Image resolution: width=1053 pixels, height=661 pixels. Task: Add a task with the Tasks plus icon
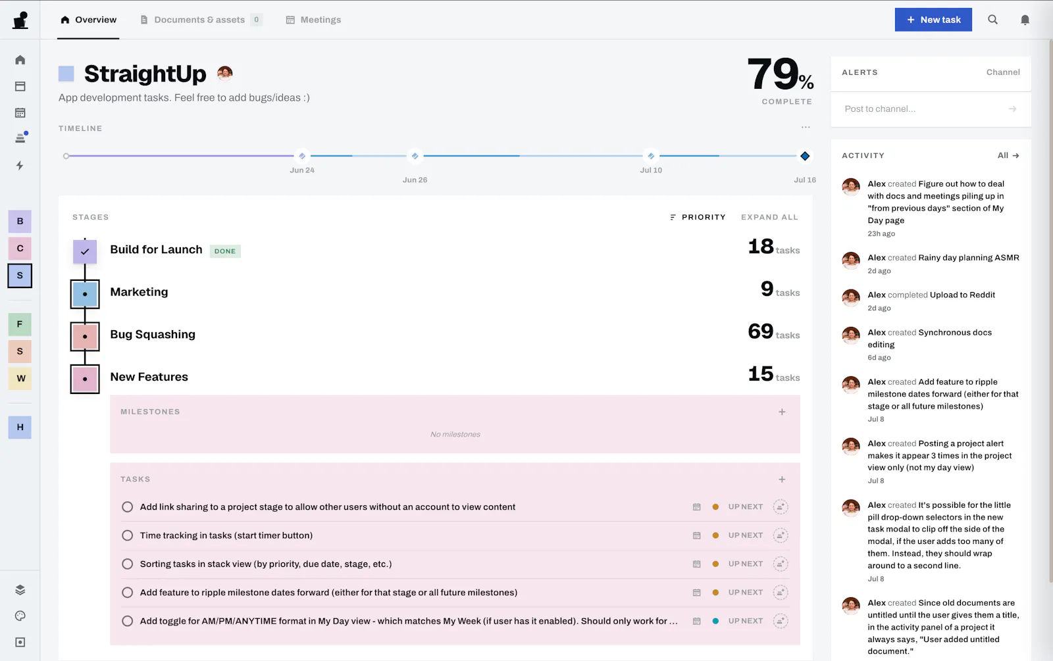[x=782, y=479]
